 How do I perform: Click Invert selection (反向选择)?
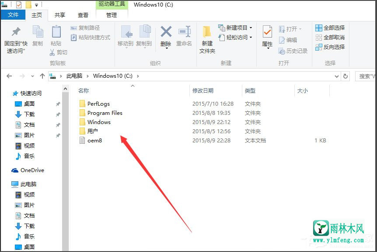(330, 47)
